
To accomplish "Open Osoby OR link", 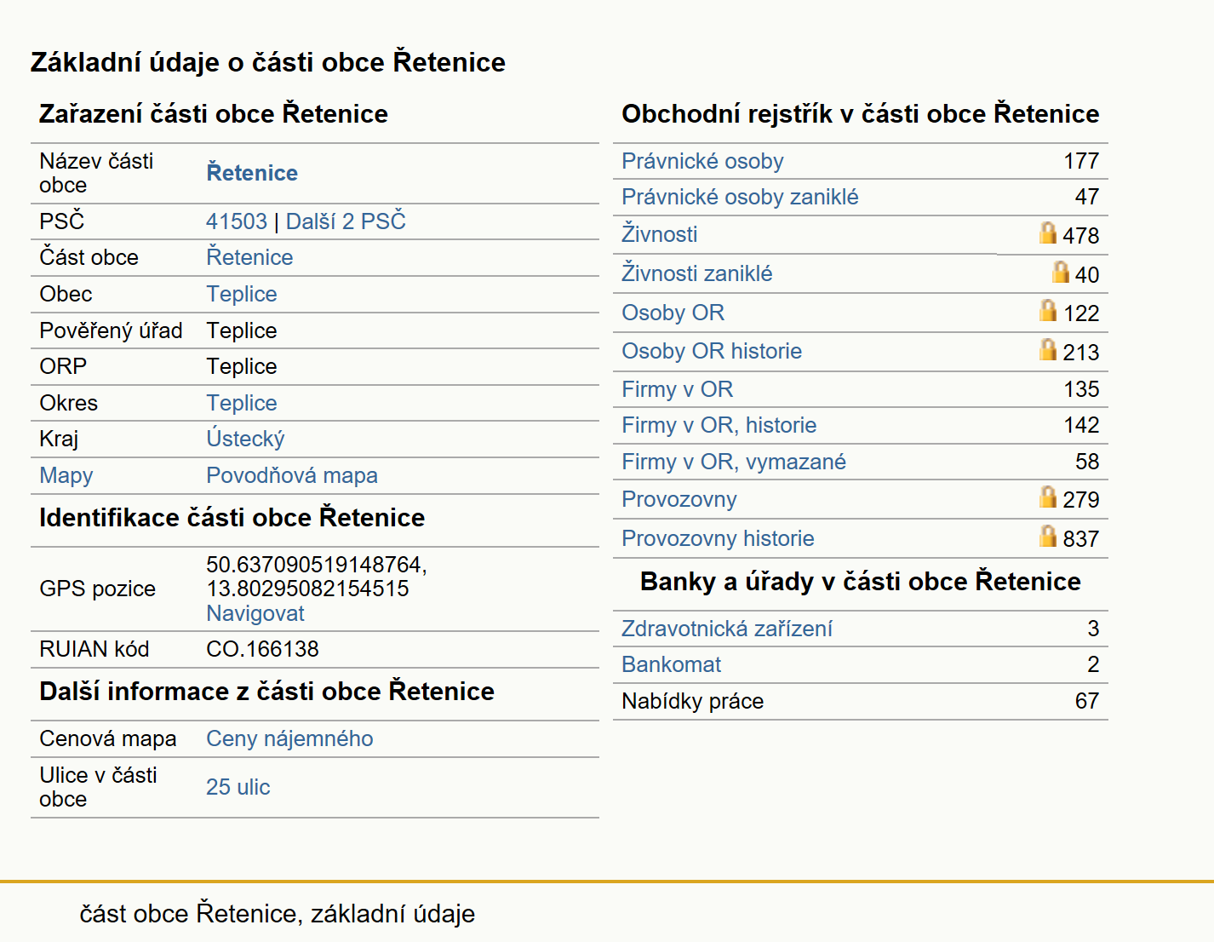I will (673, 313).
